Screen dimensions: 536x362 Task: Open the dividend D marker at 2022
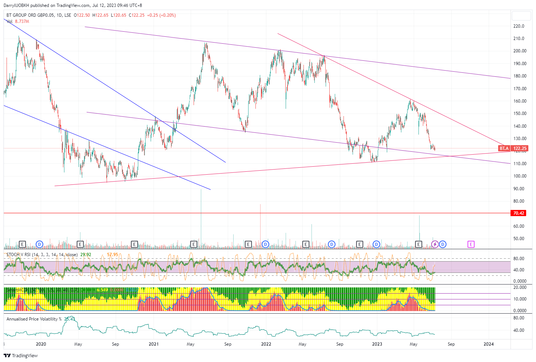[265, 244]
